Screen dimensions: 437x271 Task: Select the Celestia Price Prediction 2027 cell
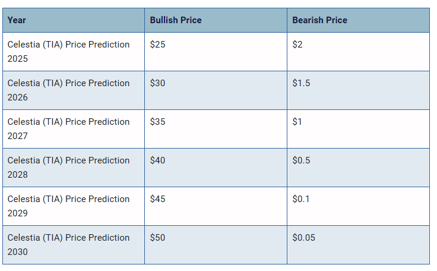pos(74,129)
